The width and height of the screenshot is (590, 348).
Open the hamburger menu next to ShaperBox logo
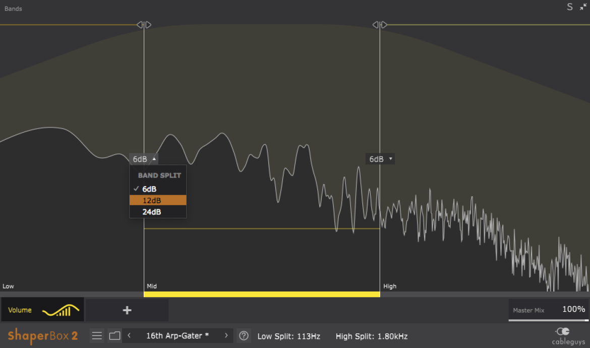[x=97, y=335]
